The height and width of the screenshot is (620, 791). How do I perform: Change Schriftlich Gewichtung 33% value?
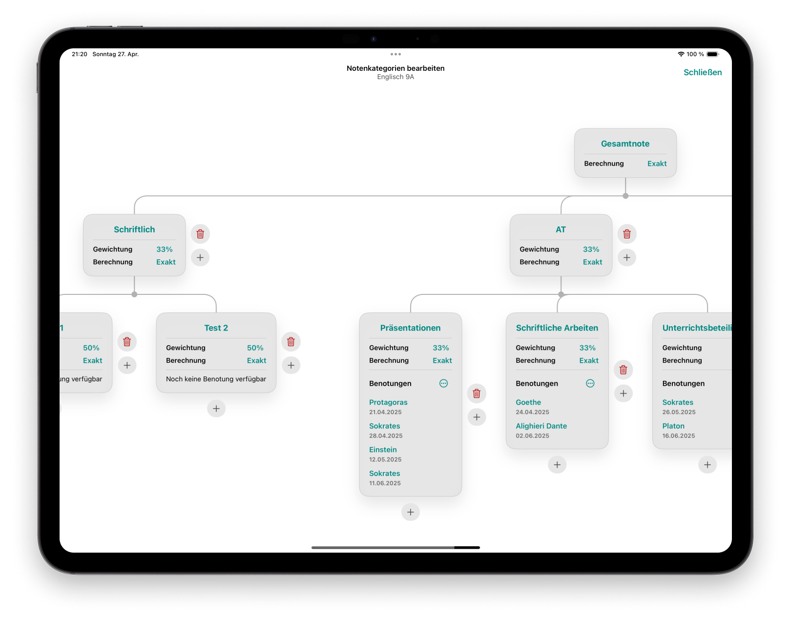pyautogui.click(x=165, y=249)
